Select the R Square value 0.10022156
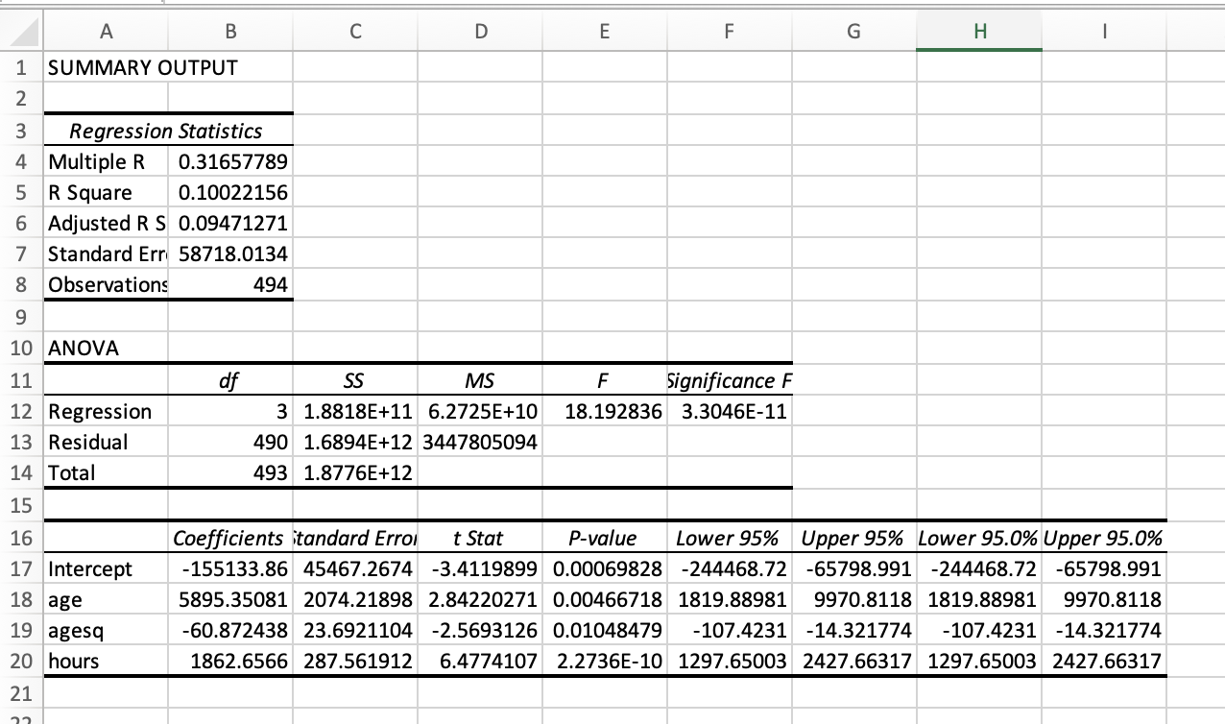The image size is (1225, 724). click(230, 192)
